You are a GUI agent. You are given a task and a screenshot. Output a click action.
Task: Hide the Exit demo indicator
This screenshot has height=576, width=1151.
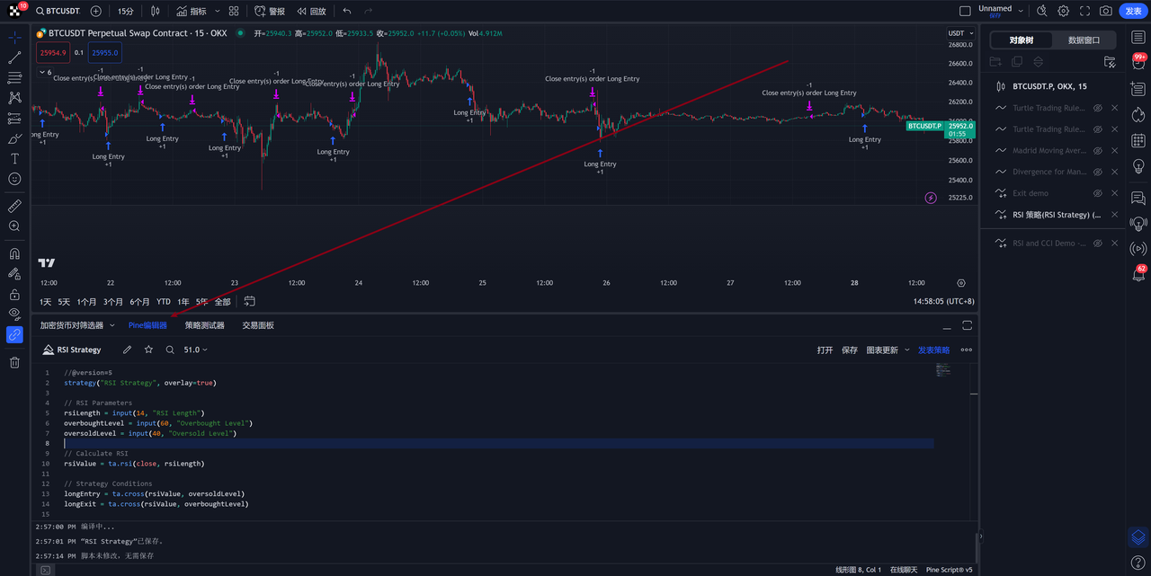(1097, 192)
